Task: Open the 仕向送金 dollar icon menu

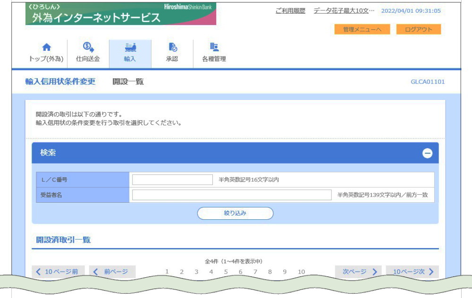Action: pos(88,47)
